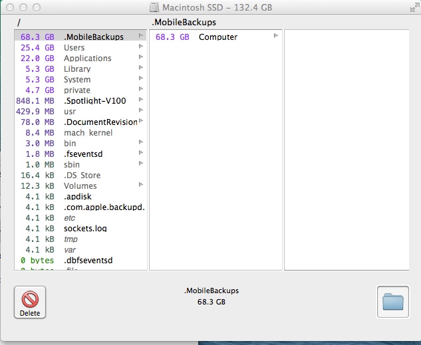Expand the Applications folder arrow
Image resolution: width=421 pixels, height=345 pixels.
pyautogui.click(x=141, y=57)
